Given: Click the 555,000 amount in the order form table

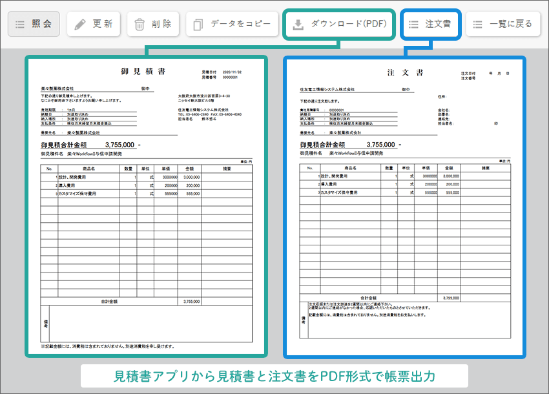Looking at the screenshot, I should 453,192.
